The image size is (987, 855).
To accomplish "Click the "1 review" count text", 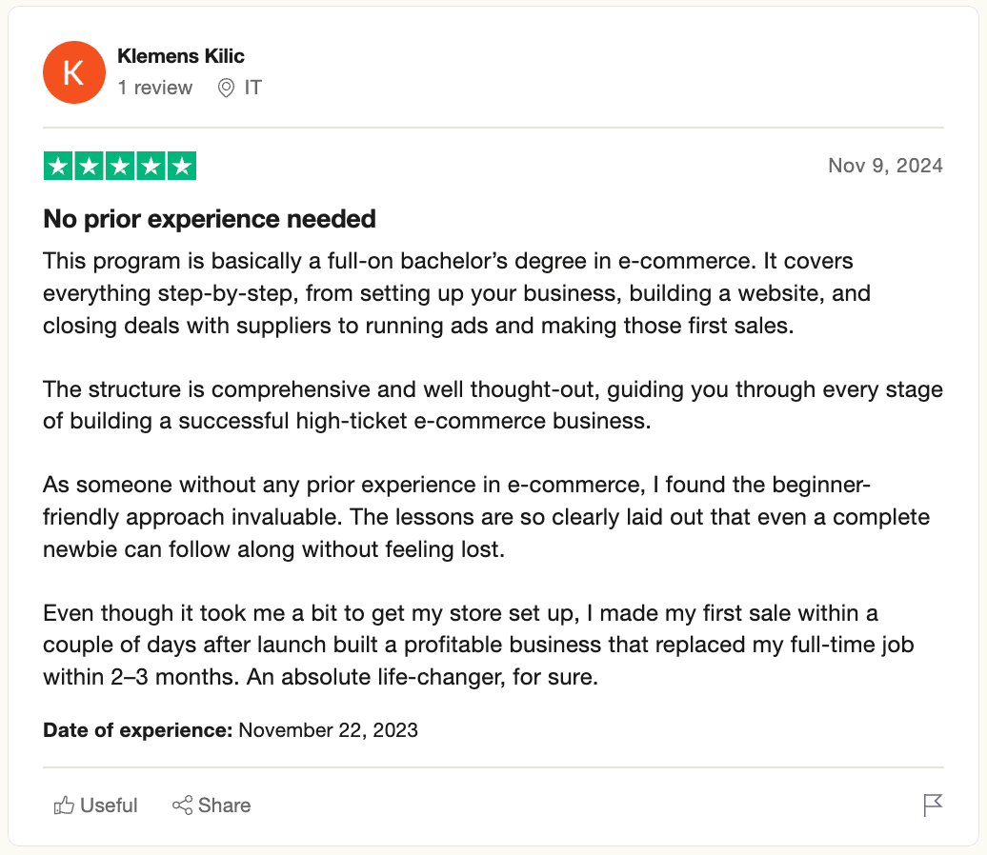I will click(155, 89).
